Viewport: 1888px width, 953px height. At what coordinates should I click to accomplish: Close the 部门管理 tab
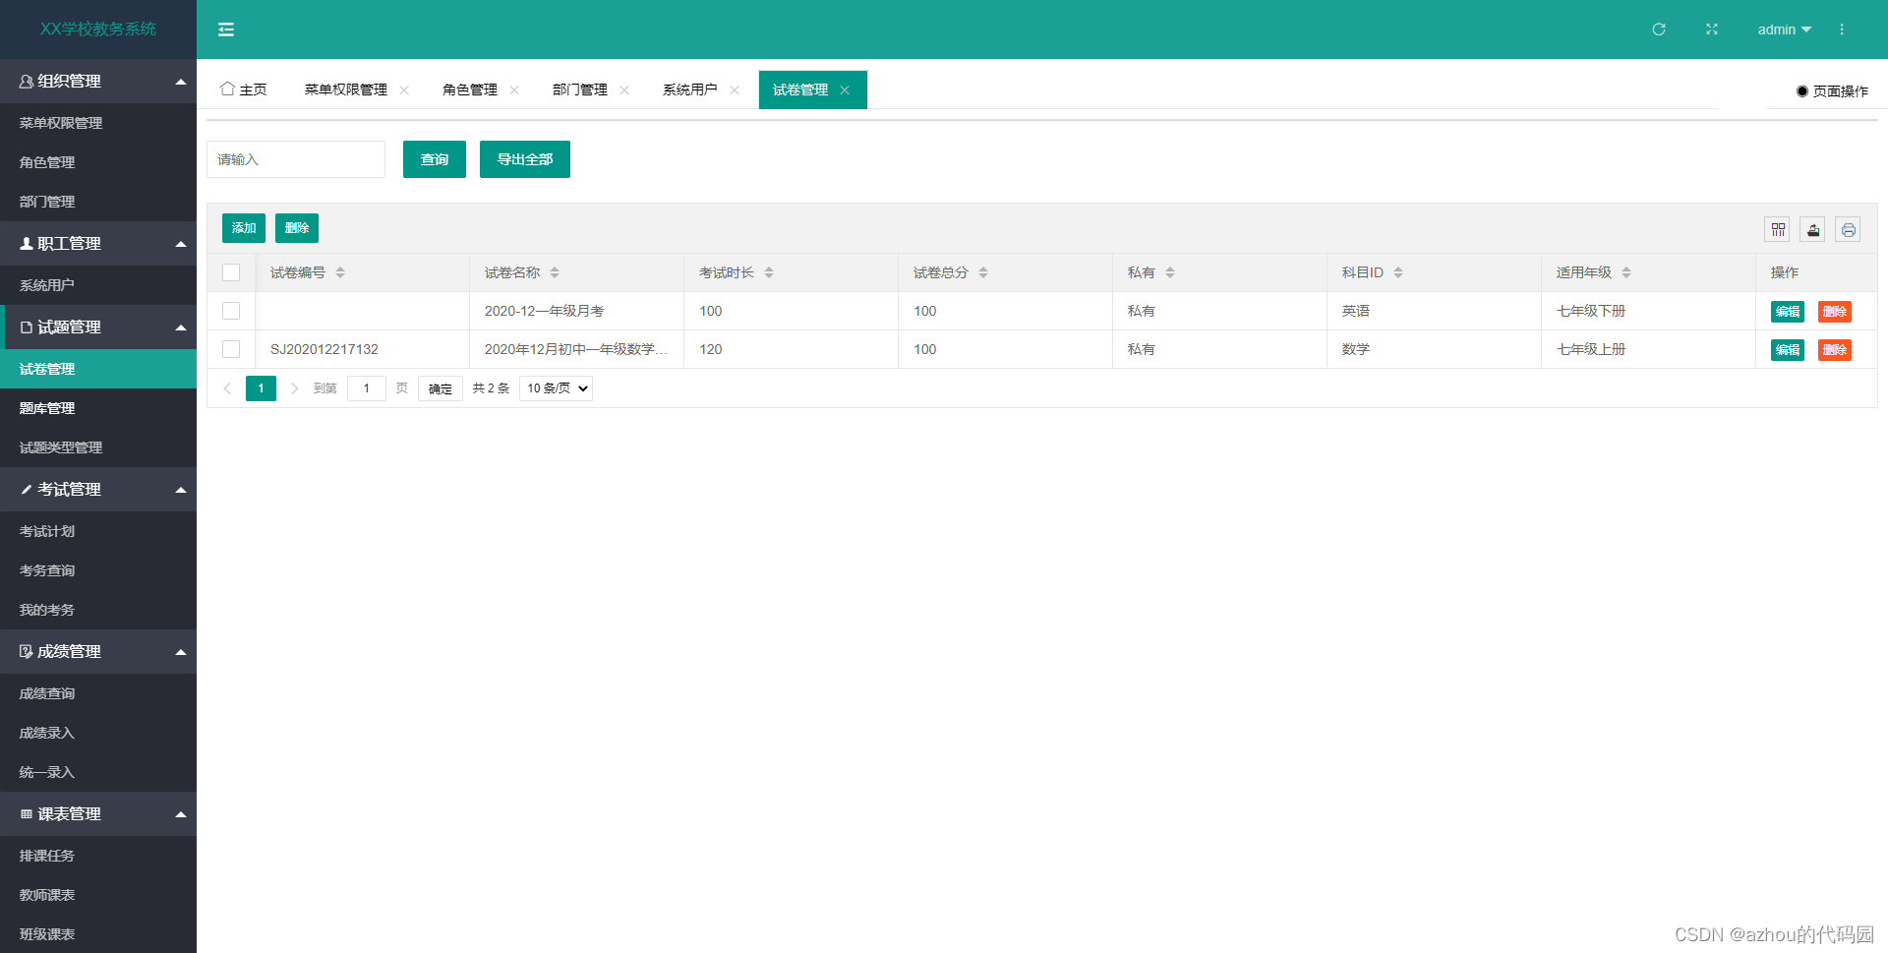click(x=624, y=89)
